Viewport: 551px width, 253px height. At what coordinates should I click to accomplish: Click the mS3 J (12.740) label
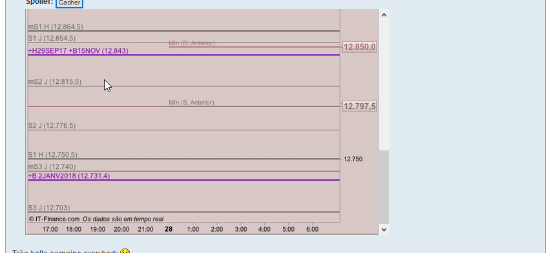click(x=52, y=167)
